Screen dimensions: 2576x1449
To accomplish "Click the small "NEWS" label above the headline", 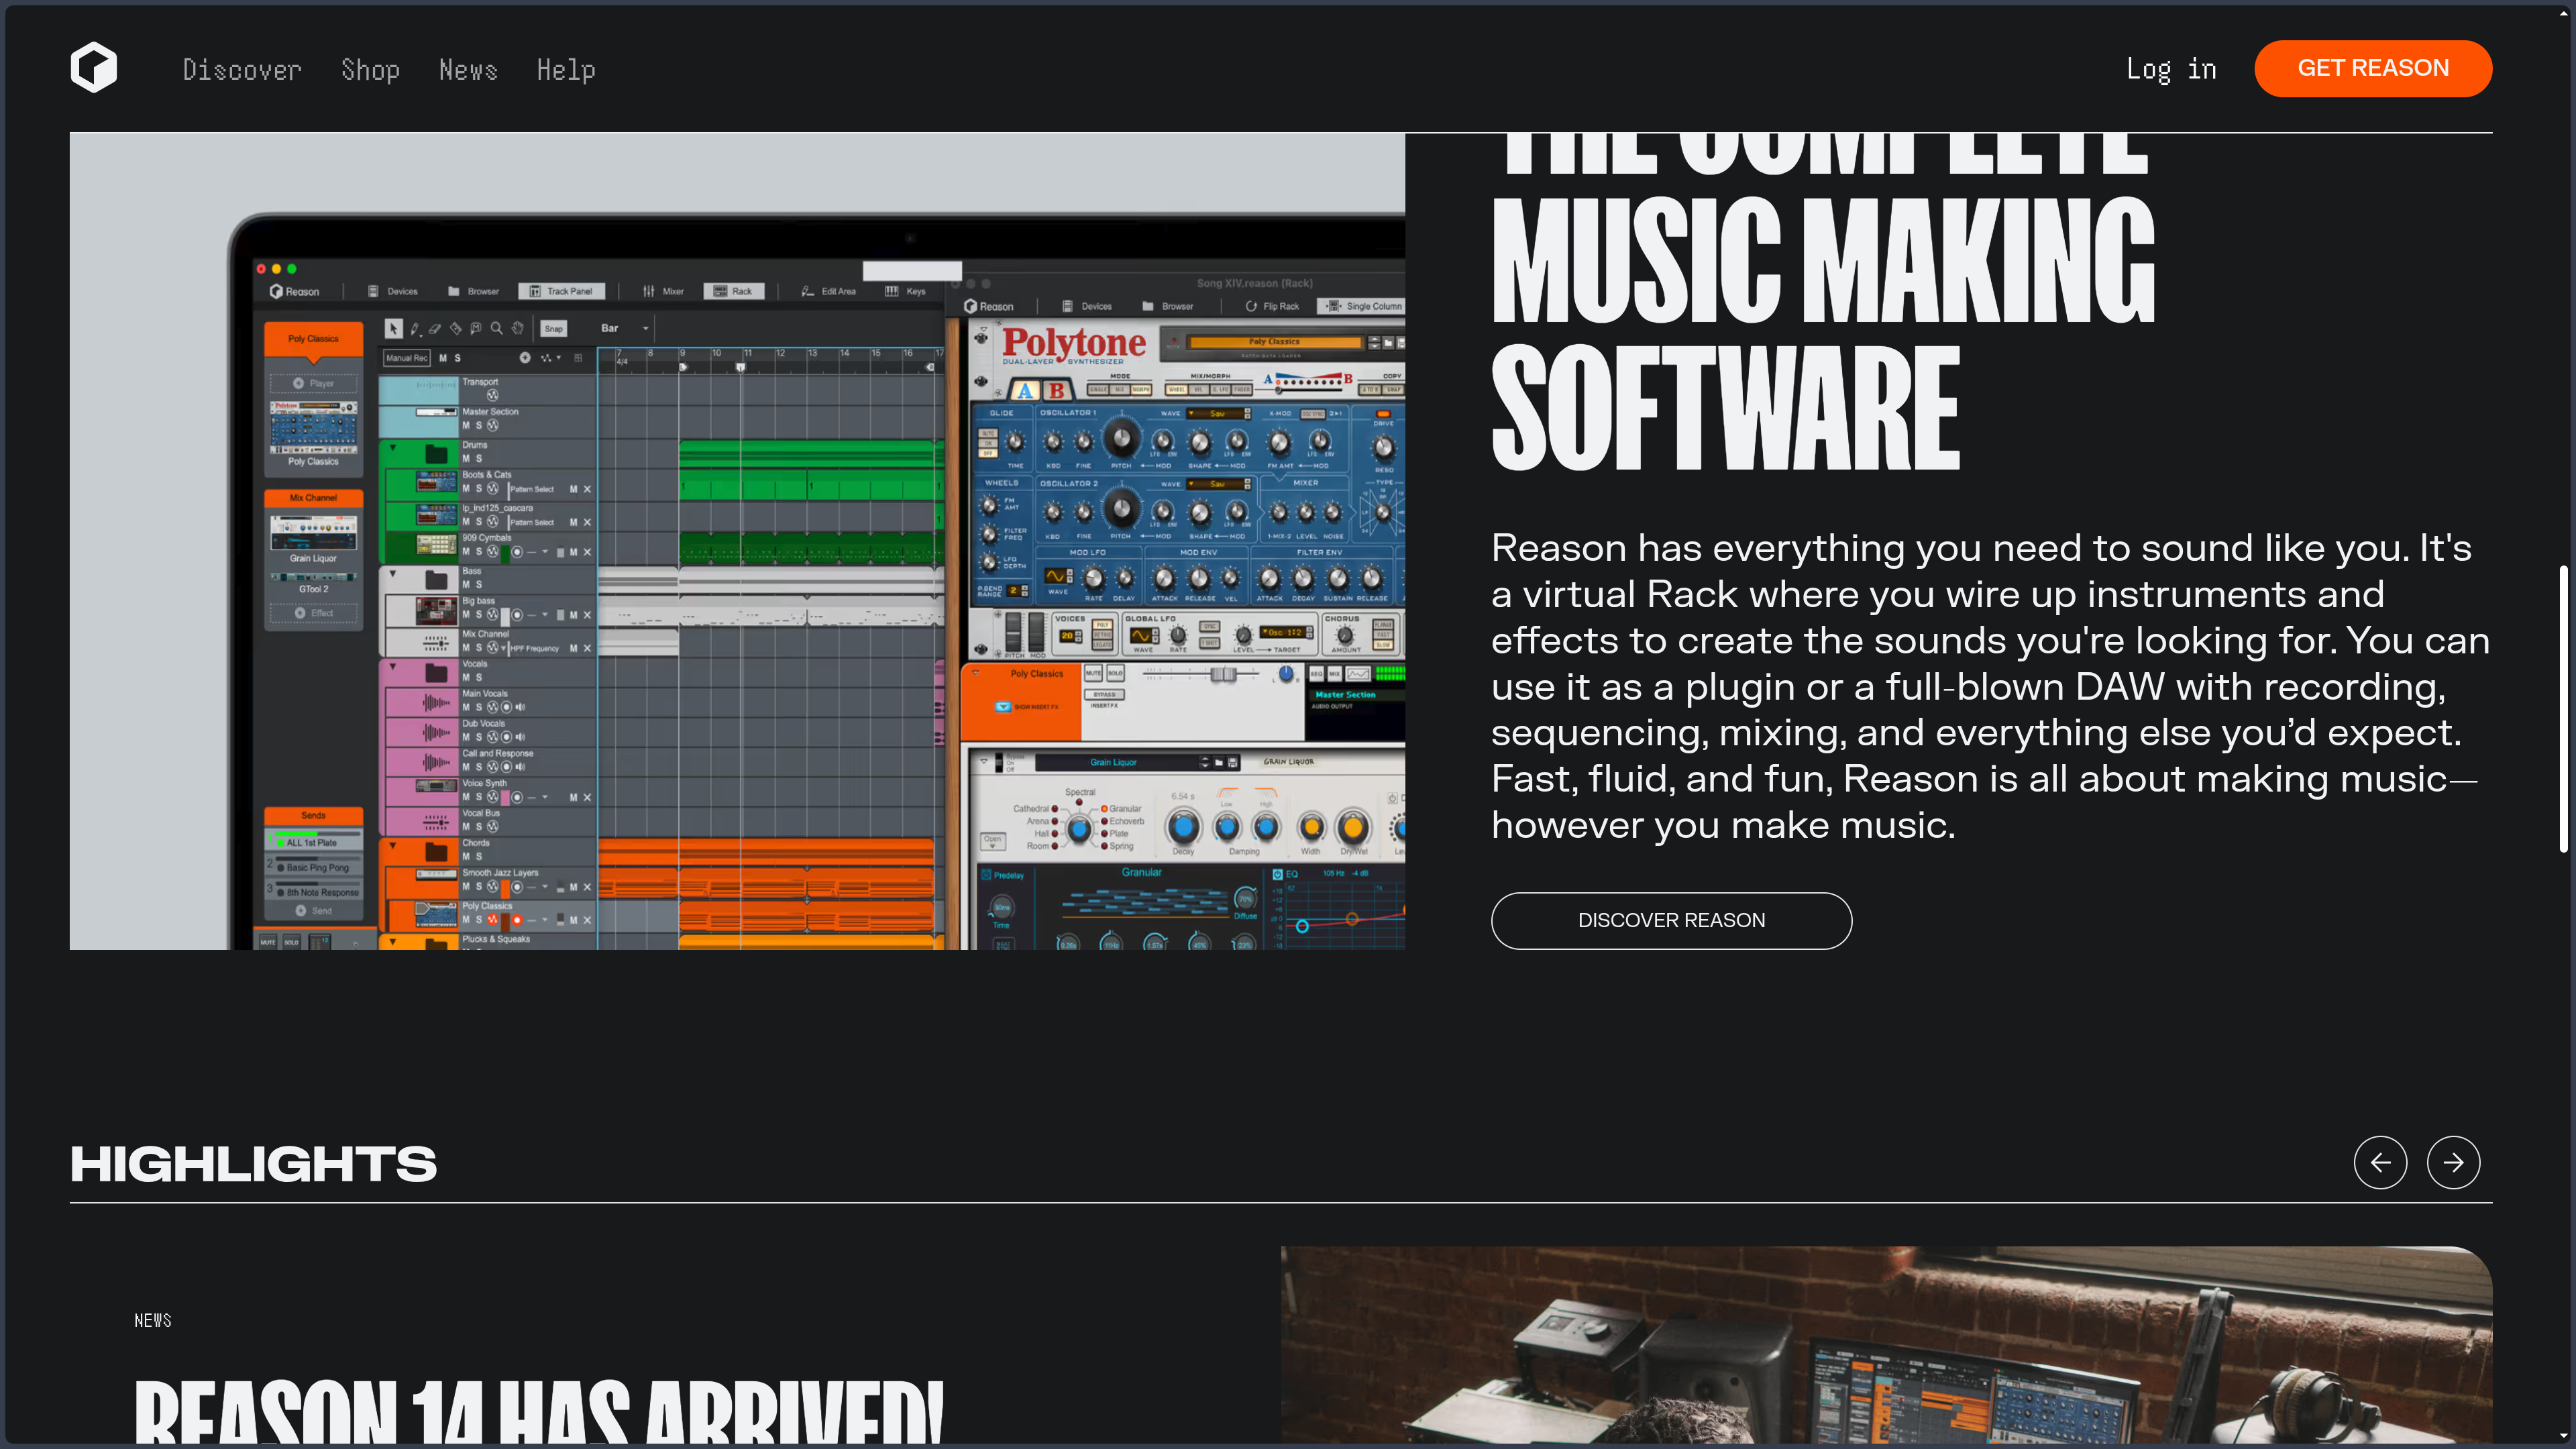I will coord(153,1320).
